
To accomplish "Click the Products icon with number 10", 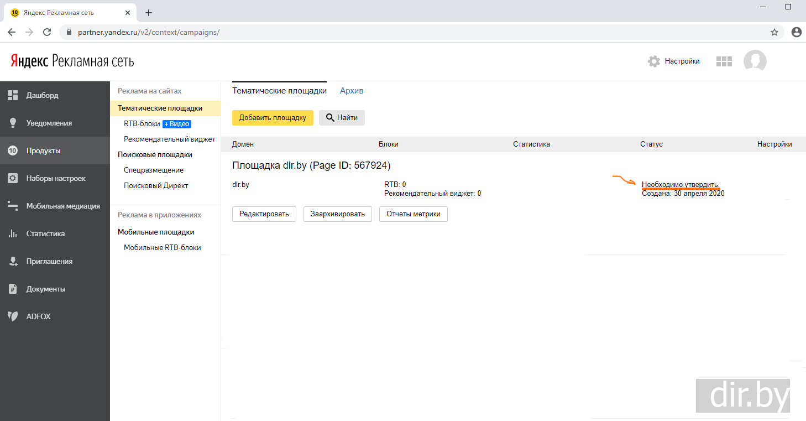I will click(x=13, y=150).
